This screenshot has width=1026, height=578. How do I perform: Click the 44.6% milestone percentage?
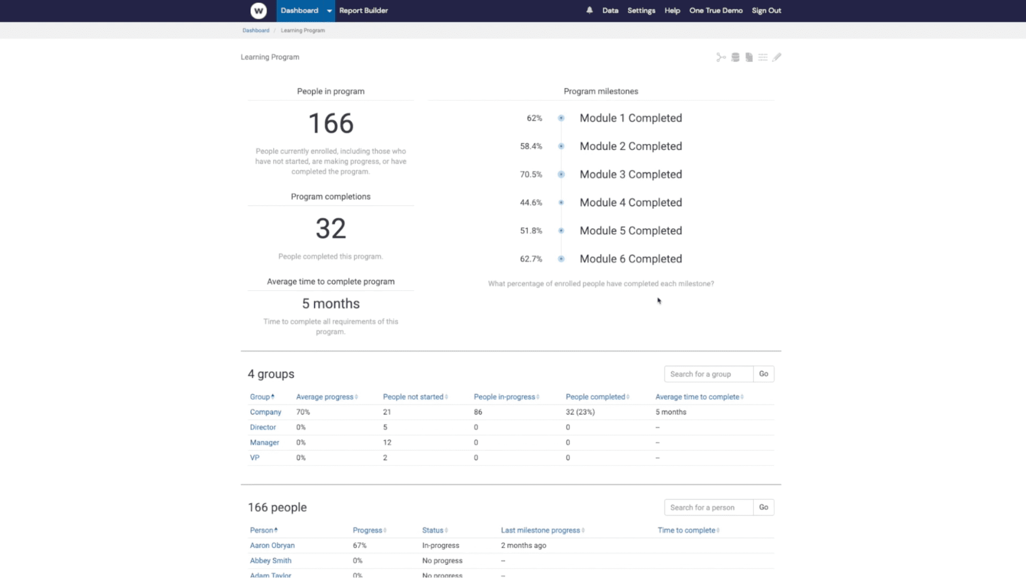pyautogui.click(x=531, y=203)
